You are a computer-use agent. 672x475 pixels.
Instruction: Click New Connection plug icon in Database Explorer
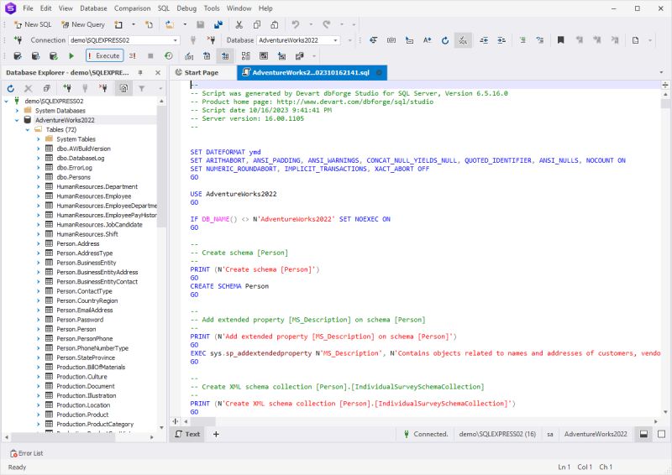[x=67, y=88]
